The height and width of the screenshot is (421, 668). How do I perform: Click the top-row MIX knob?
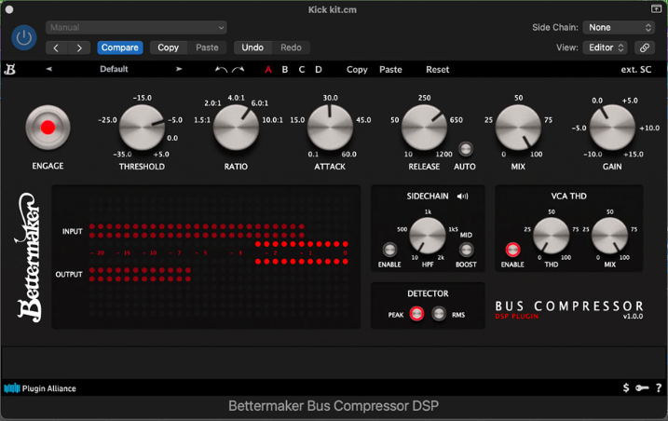518,127
